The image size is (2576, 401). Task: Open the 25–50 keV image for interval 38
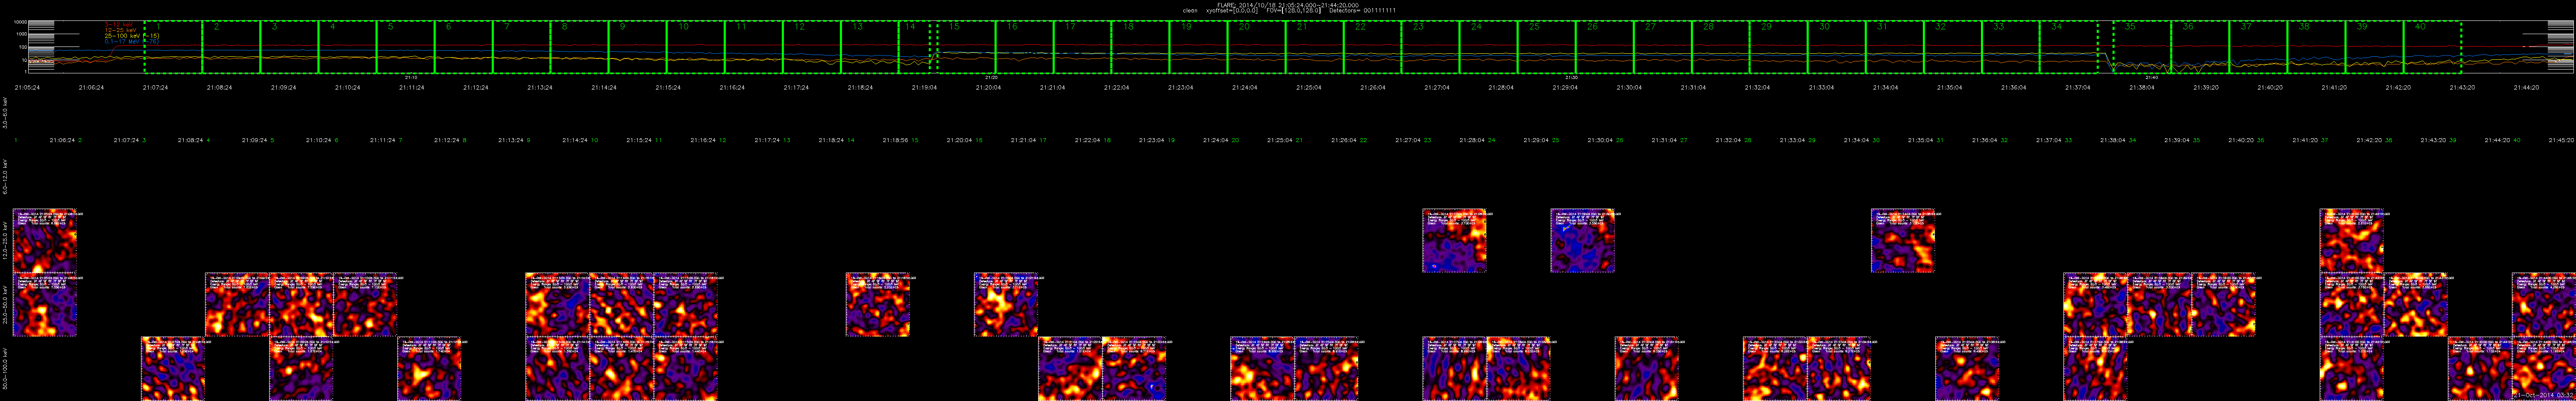[2415, 304]
